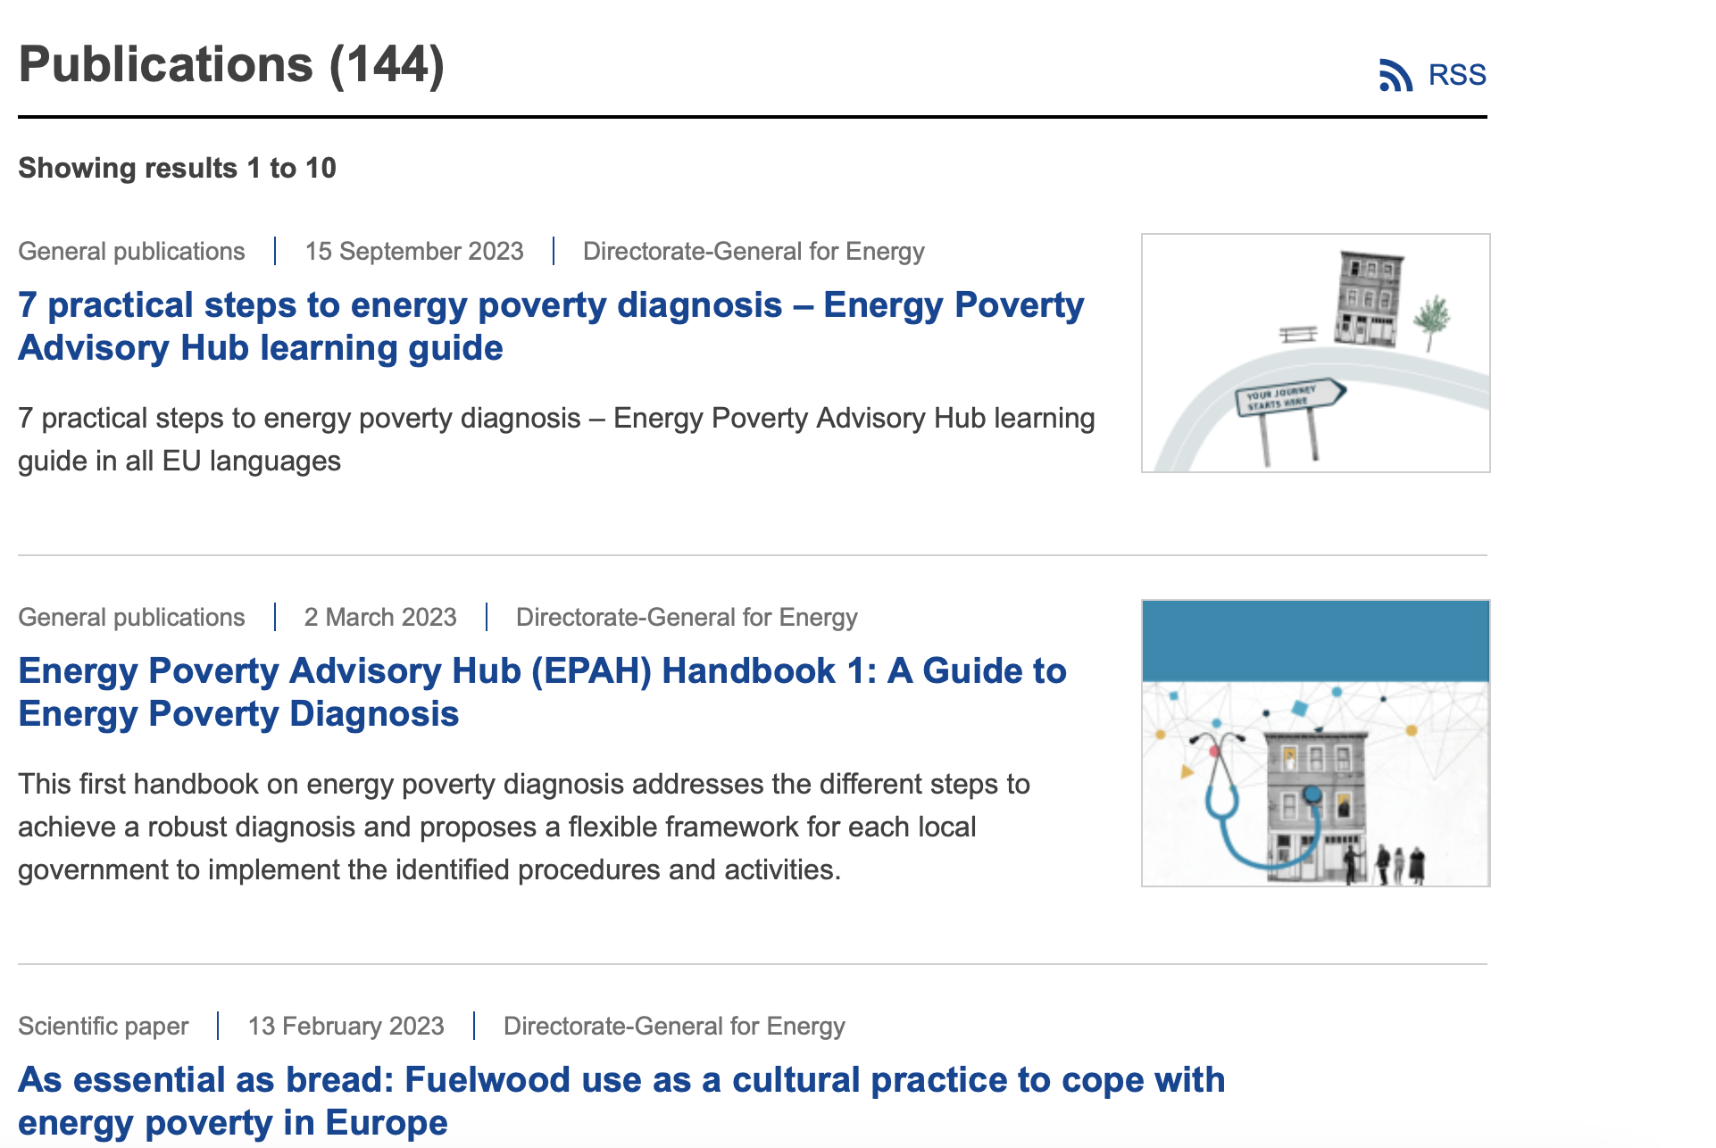Click the 13 February 2023 date
Screen dimensions: 1716x1148
coord(346,1026)
